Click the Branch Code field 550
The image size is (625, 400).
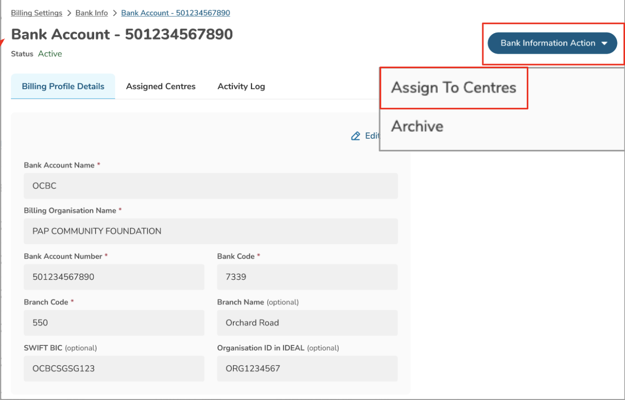[114, 323]
